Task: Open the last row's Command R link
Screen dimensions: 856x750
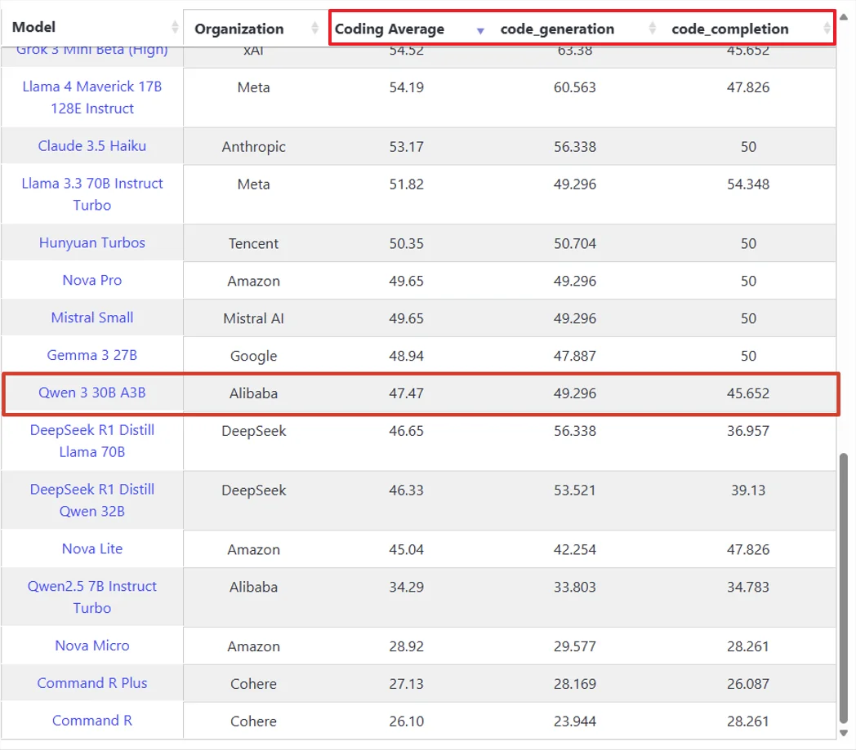Action: 92,721
